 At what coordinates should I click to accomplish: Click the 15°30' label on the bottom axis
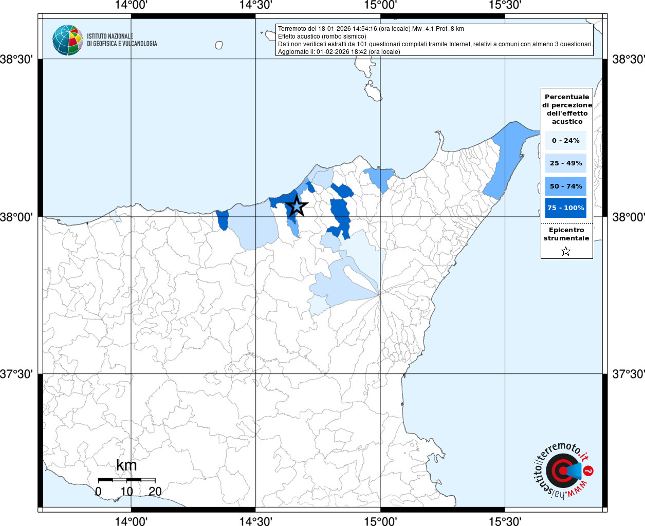coord(505,521)
